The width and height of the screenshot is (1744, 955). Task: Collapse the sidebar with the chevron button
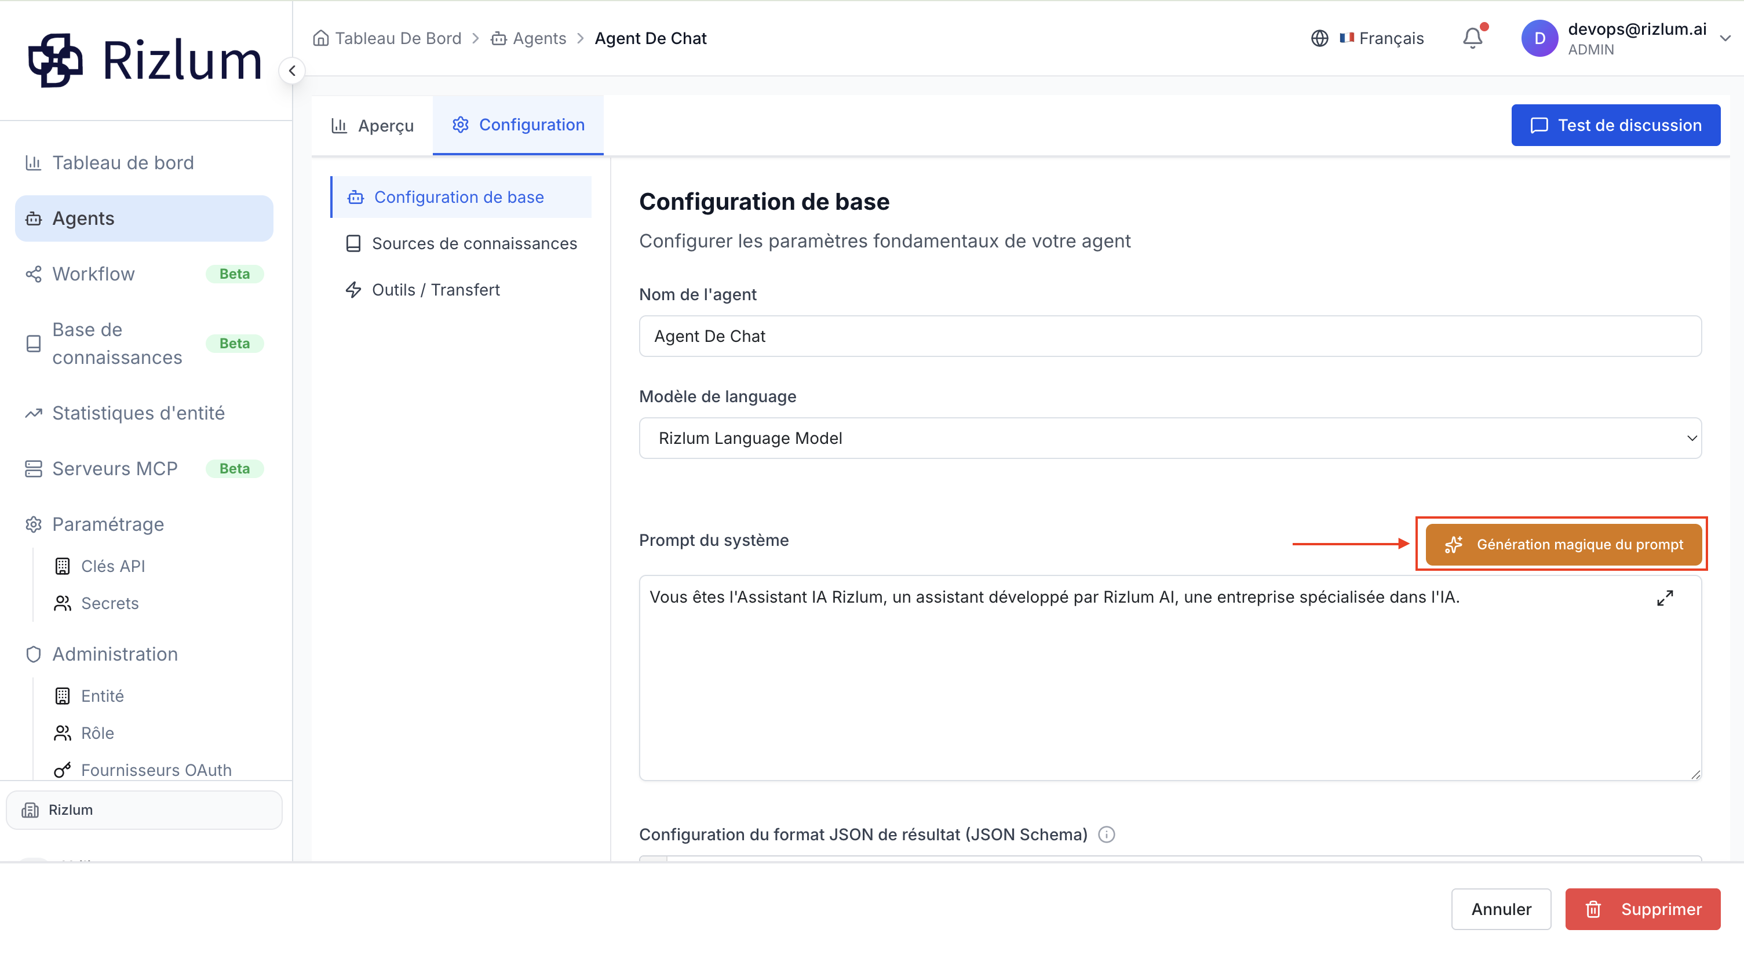click(x=292, y=71)
